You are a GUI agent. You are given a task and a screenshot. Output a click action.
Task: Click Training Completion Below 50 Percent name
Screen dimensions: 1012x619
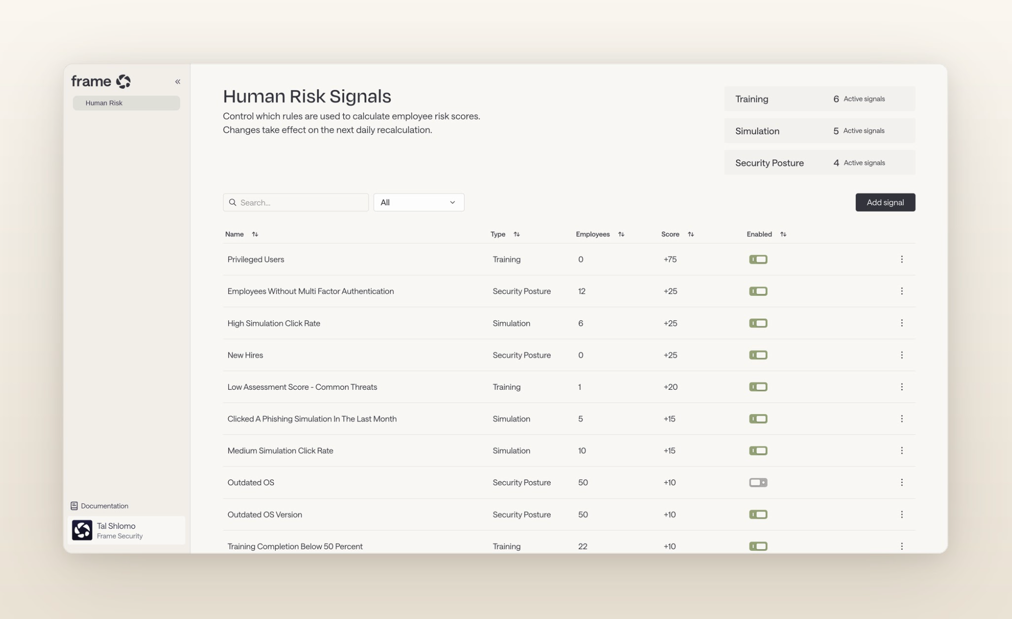[x=295, y=546]
